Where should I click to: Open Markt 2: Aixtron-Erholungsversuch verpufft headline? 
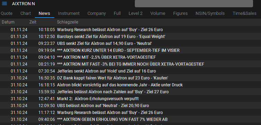(x=98, y=99)
